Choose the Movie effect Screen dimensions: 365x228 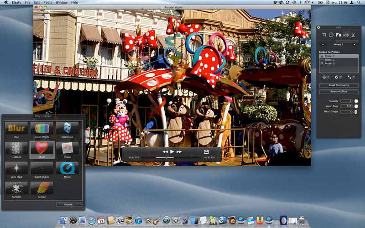tap(67, 170)
